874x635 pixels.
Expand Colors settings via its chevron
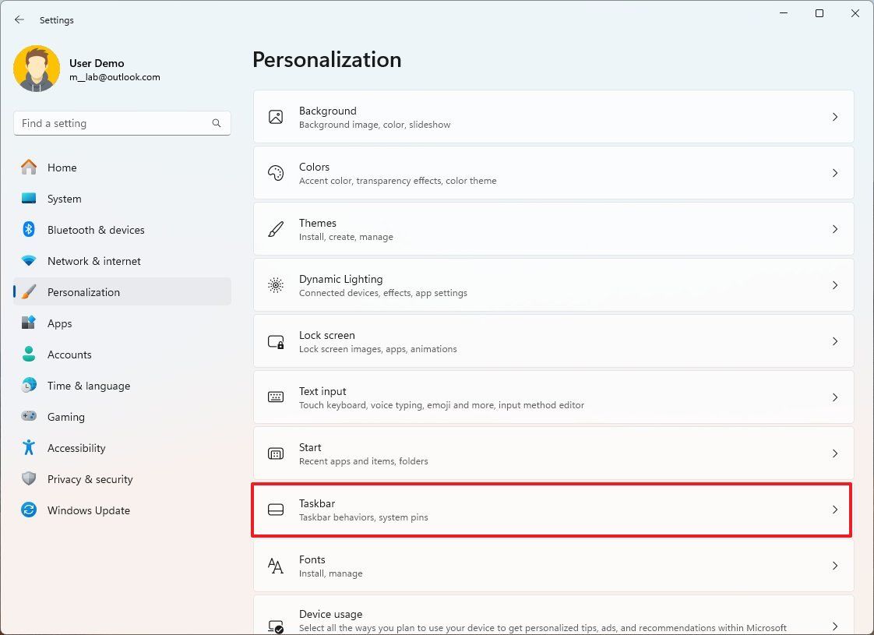(x=835, y=172)
